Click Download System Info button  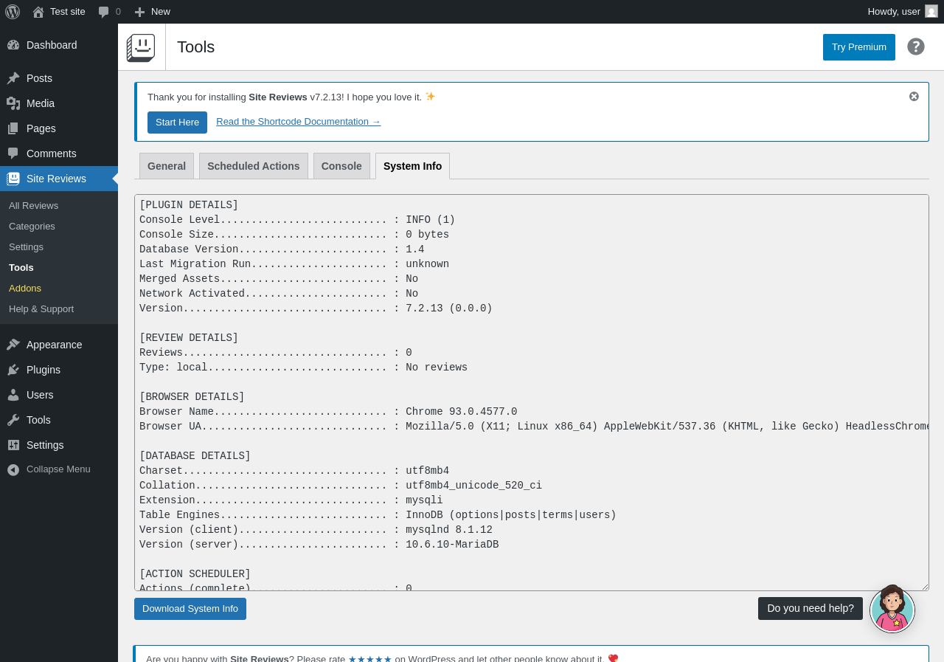point(190,609)
